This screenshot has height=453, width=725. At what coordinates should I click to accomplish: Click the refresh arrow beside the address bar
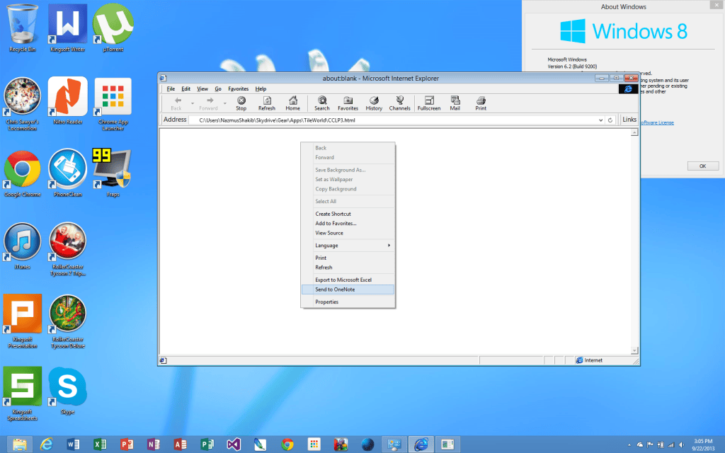point(610,120)
